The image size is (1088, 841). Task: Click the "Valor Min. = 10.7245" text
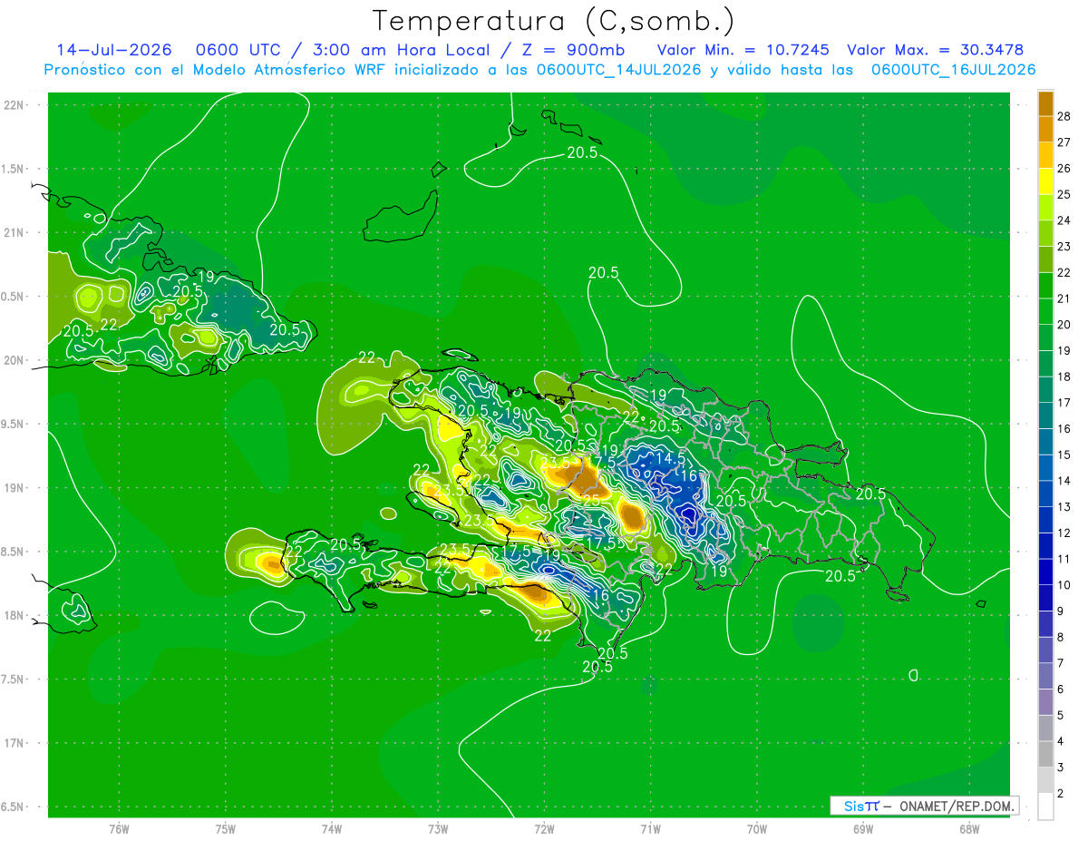[x=743, y=50]
